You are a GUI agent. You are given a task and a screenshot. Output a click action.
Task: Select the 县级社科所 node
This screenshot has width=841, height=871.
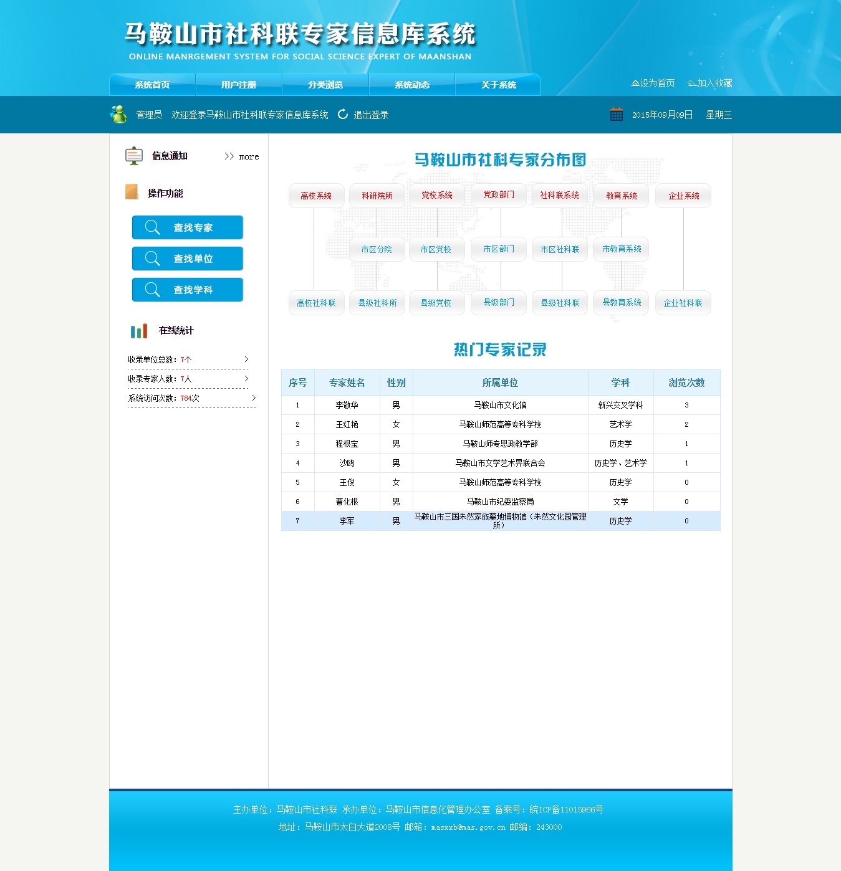(x=377, y=303)
